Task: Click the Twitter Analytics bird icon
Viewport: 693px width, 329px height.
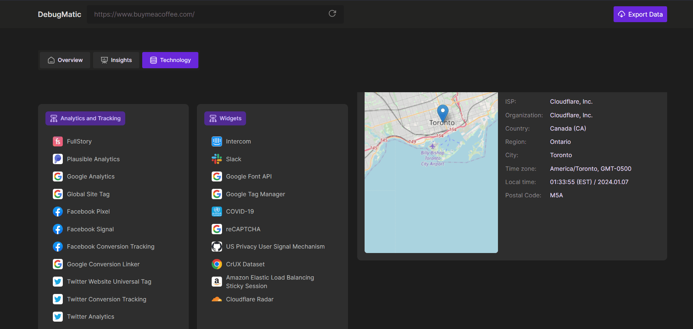Action: (x=58, y=316)
